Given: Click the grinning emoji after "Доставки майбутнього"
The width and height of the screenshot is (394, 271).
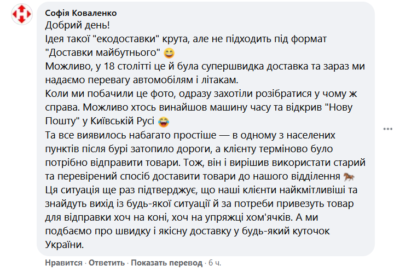Looking at the screenshot, I should pos(169,53).
